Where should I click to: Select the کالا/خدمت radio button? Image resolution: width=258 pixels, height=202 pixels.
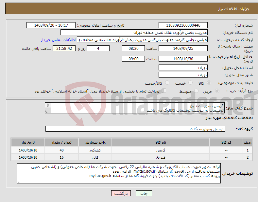coord(167,83)
